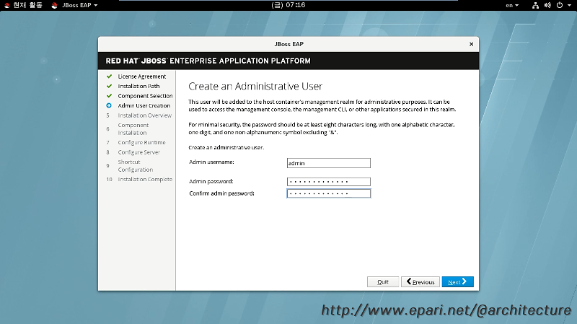
Task: Open the top bar clock calendar
Action: 288,5
